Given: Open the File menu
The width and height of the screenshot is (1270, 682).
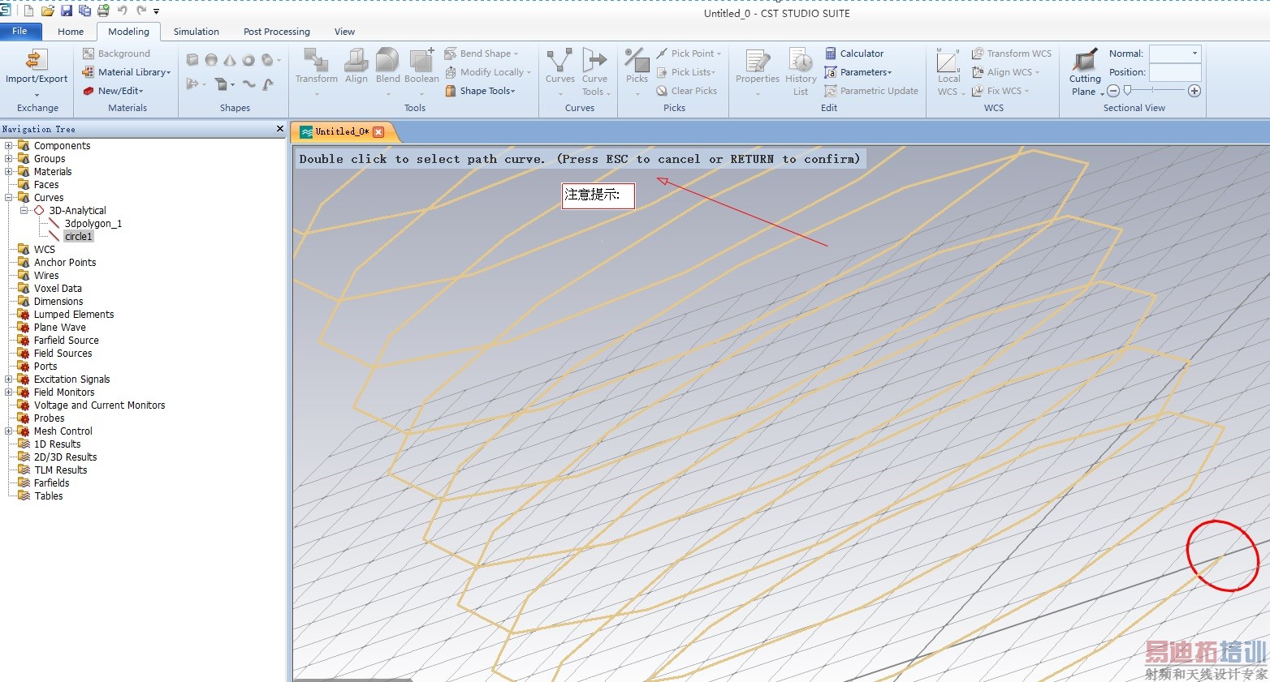Looking at the screenshot, I should tap(19, 31).
